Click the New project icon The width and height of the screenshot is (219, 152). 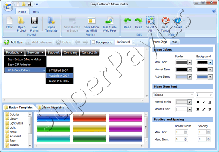click(x=9, y=21)
